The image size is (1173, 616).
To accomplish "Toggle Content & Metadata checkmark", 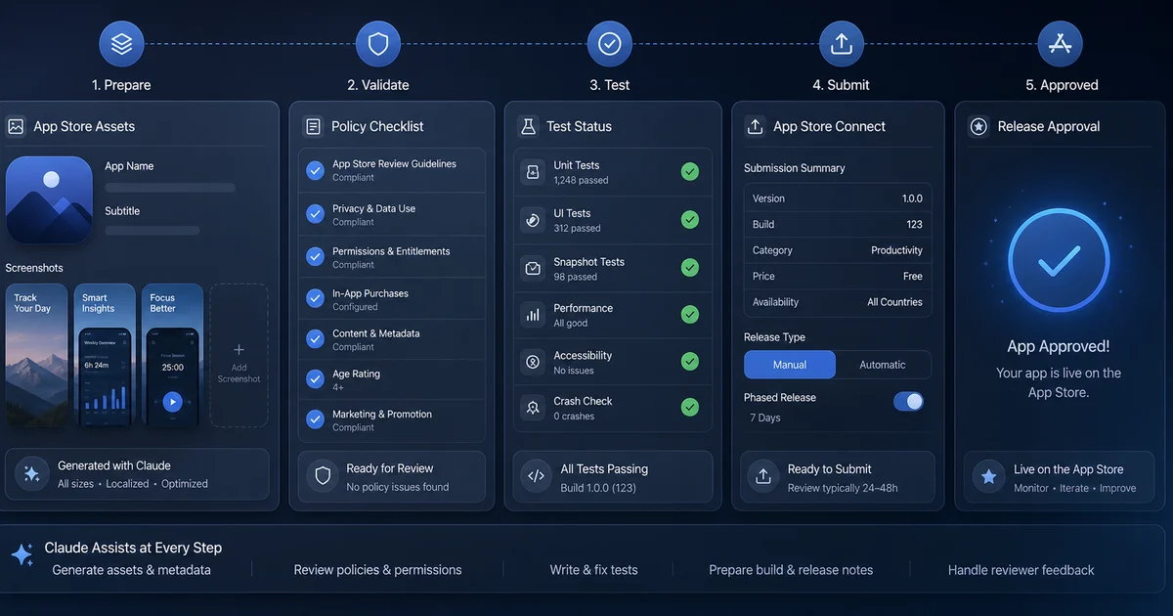I will coord(315,339).
